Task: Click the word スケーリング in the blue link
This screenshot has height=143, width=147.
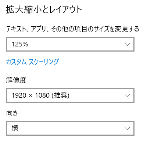Action: [x=44, y=62]
